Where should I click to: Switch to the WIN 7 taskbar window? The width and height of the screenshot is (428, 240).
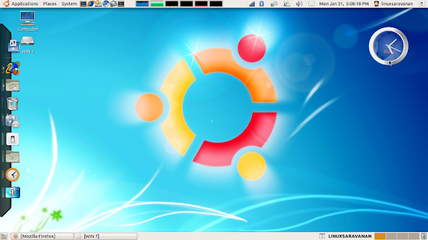(106, 236)
